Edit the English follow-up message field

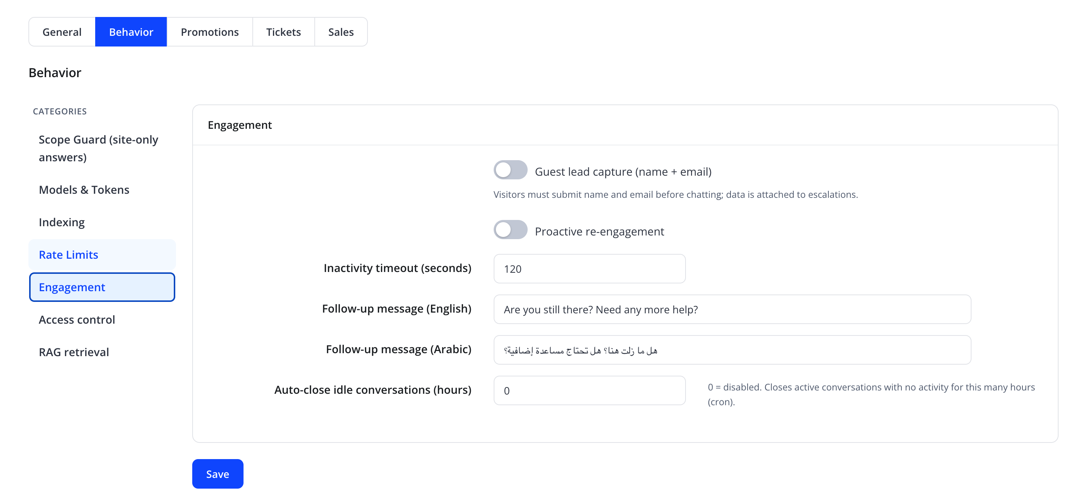(732, 310)
